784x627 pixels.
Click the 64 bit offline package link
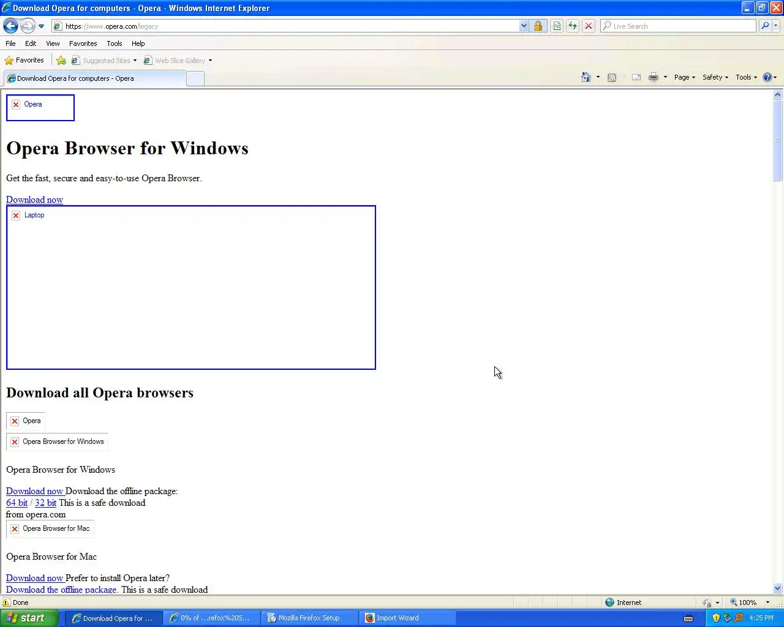(x=17, y=503)
